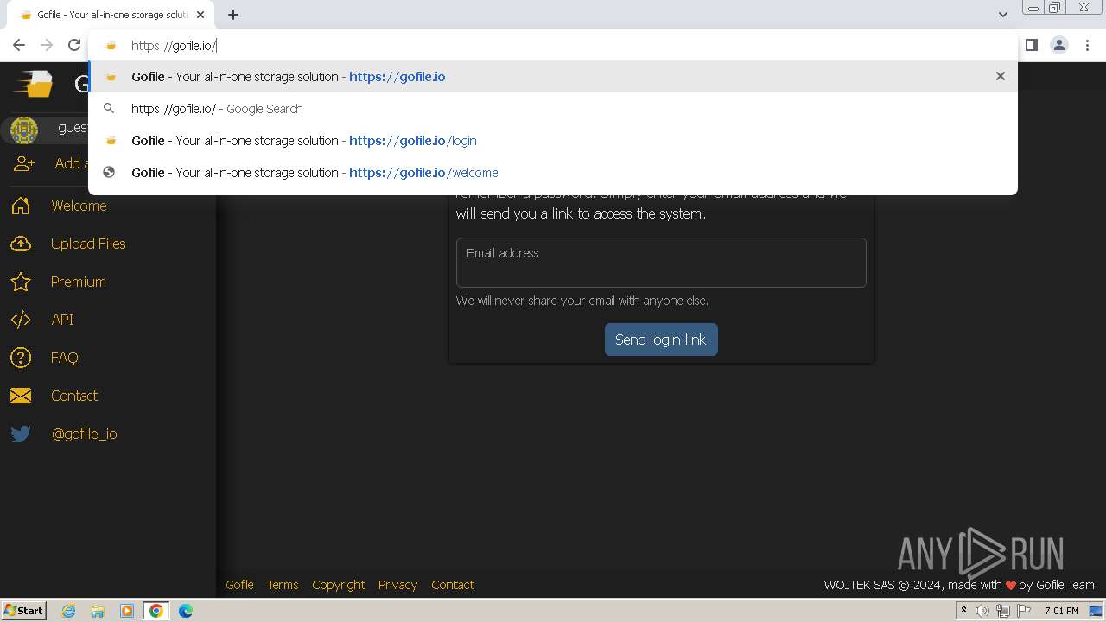Go to the Premium sidebar link
Image resolution: width=1106 pixels, height=622 pixels.
(79, 282)
